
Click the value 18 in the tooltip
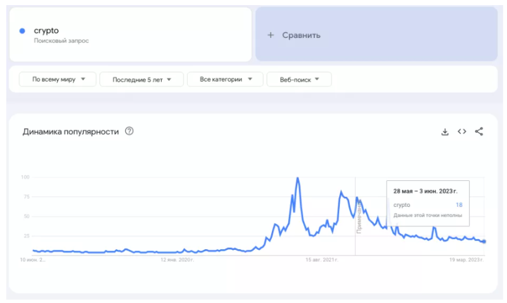pos(459,205)
